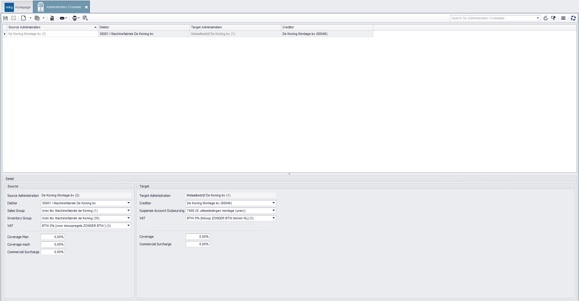Click the Delete trash can icon
Screen dimensions: 579x301
52,18
